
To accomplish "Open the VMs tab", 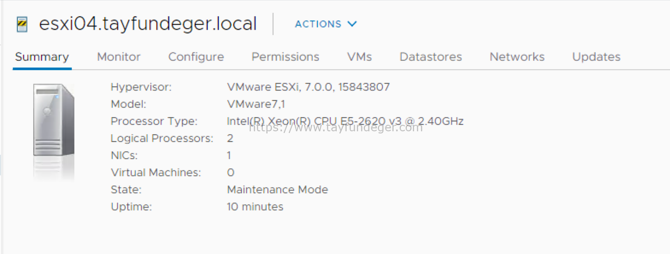I will click(359, 57).
